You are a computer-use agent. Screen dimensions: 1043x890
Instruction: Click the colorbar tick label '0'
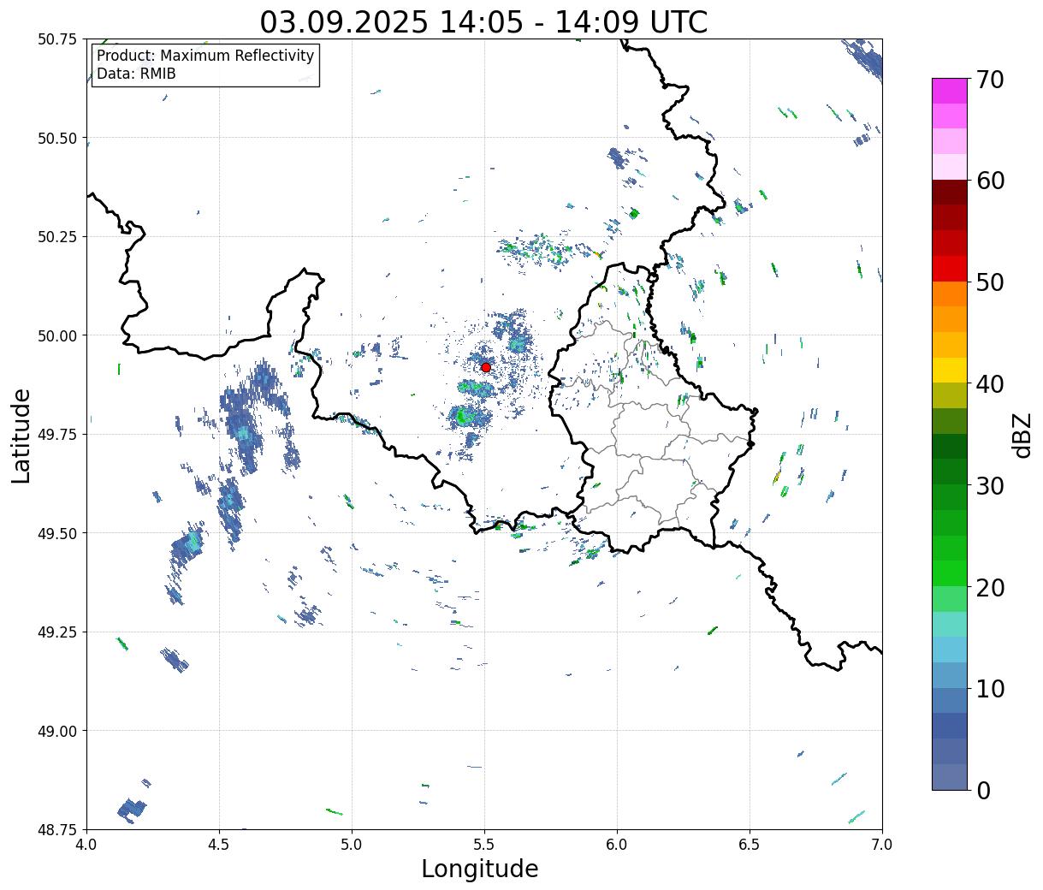tap(983, 790)
